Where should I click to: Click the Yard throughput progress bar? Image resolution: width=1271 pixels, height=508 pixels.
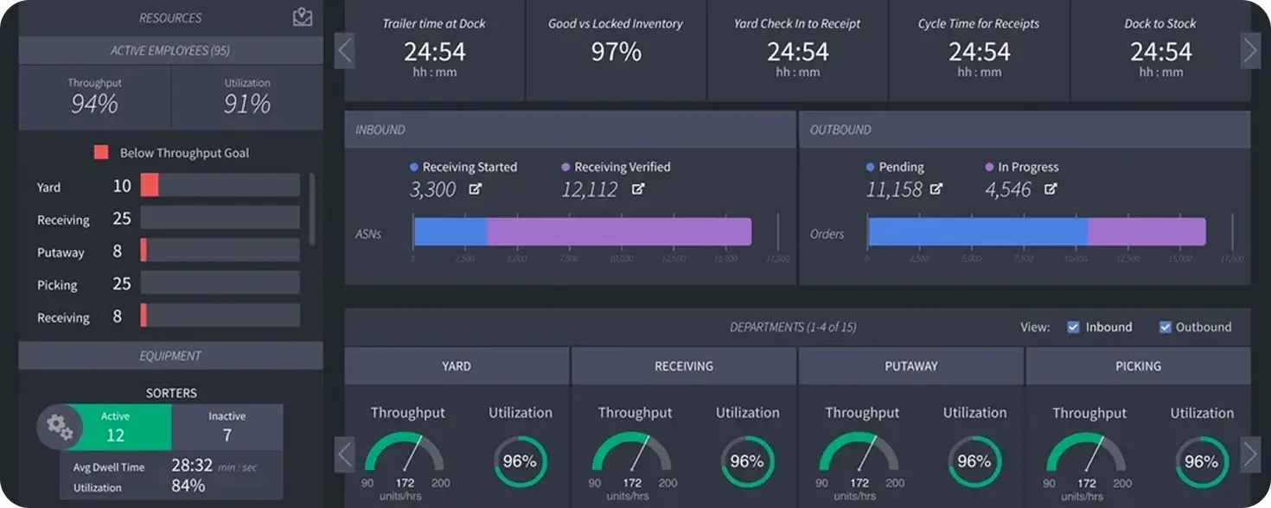click(220, 185)
